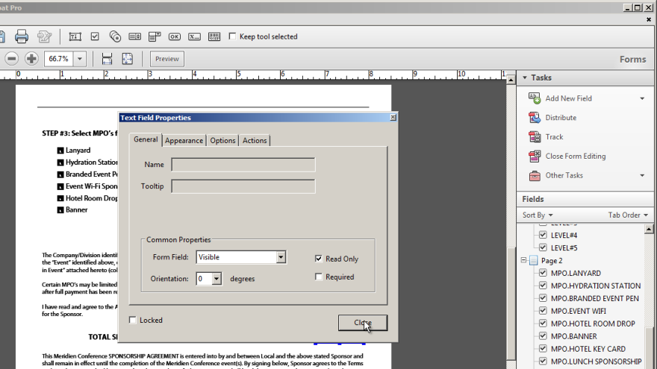This screenshot has height=369, width=657.
Task: Click the Page 2 page icon
Action: [x=533, y=261]
